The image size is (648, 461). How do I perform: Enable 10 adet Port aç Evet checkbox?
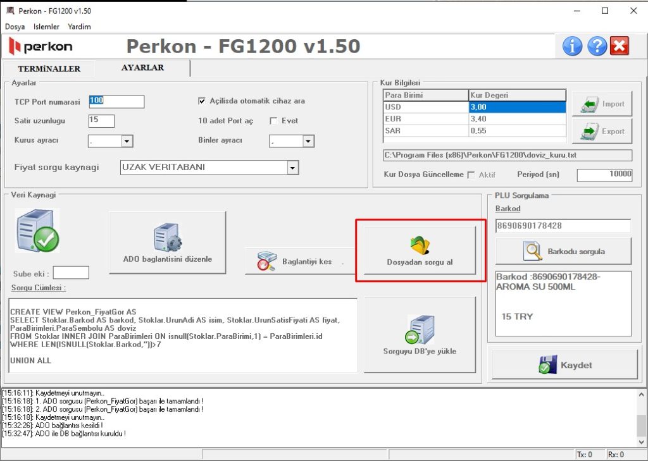tap(273, 121)
